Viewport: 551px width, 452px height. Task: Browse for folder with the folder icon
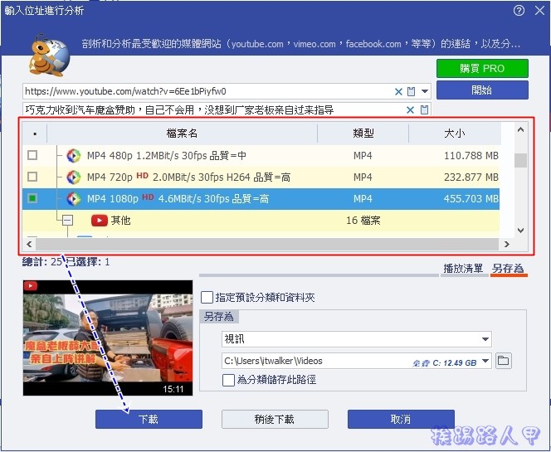504,361
